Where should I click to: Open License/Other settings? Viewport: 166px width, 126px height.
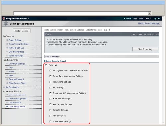tap(15, 103)
